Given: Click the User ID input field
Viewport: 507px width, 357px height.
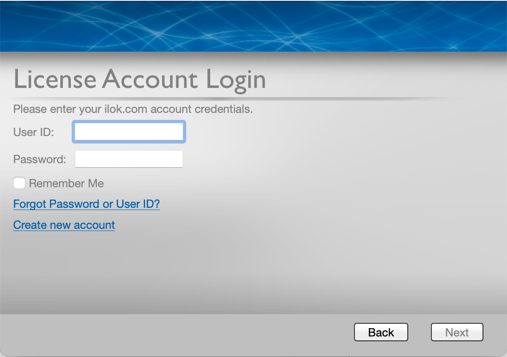Looking at the screenshot, I should [129, 132].
